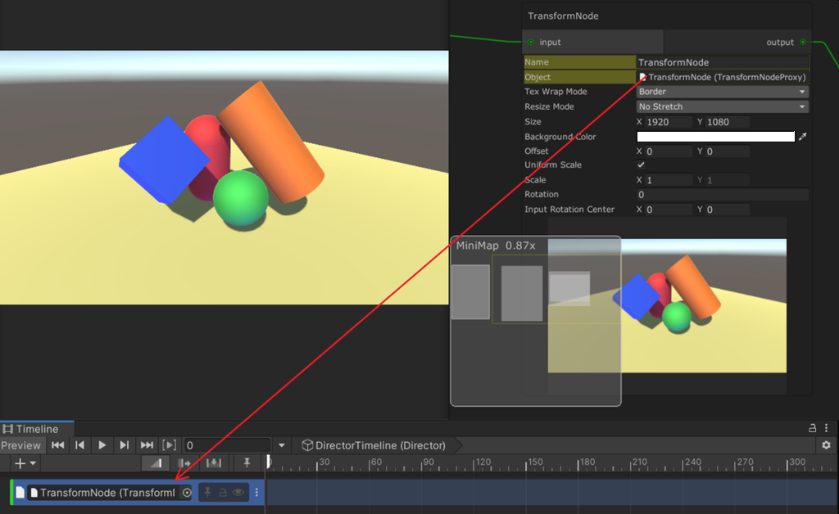Lock the TransformNode track

(221, 491)
